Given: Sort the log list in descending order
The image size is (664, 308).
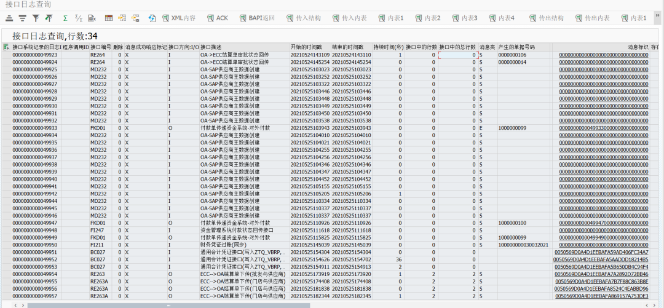Looking at the screenshot, I should [22, 18].
